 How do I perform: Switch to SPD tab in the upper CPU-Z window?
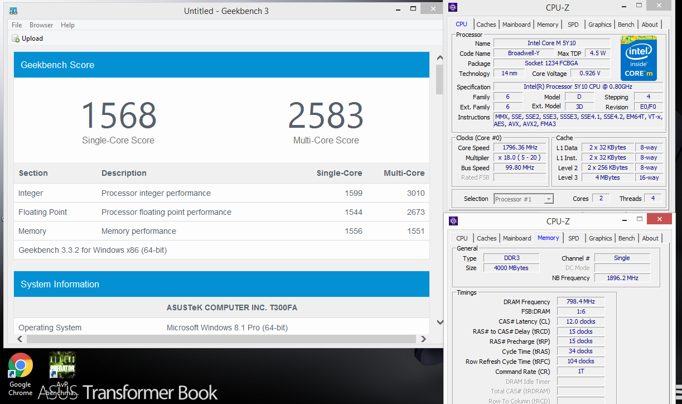573,25
